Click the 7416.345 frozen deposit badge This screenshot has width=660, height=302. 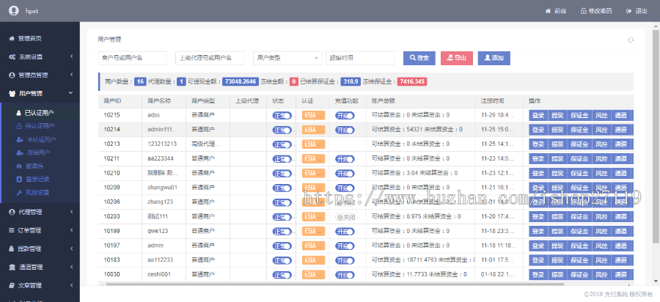tap(411, 81)
